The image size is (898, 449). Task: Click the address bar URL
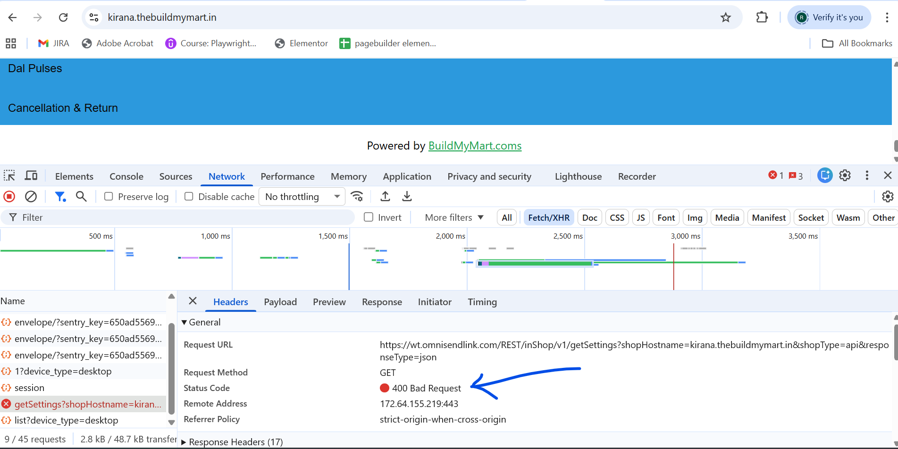pyautogui.click(x=162, y=17)
